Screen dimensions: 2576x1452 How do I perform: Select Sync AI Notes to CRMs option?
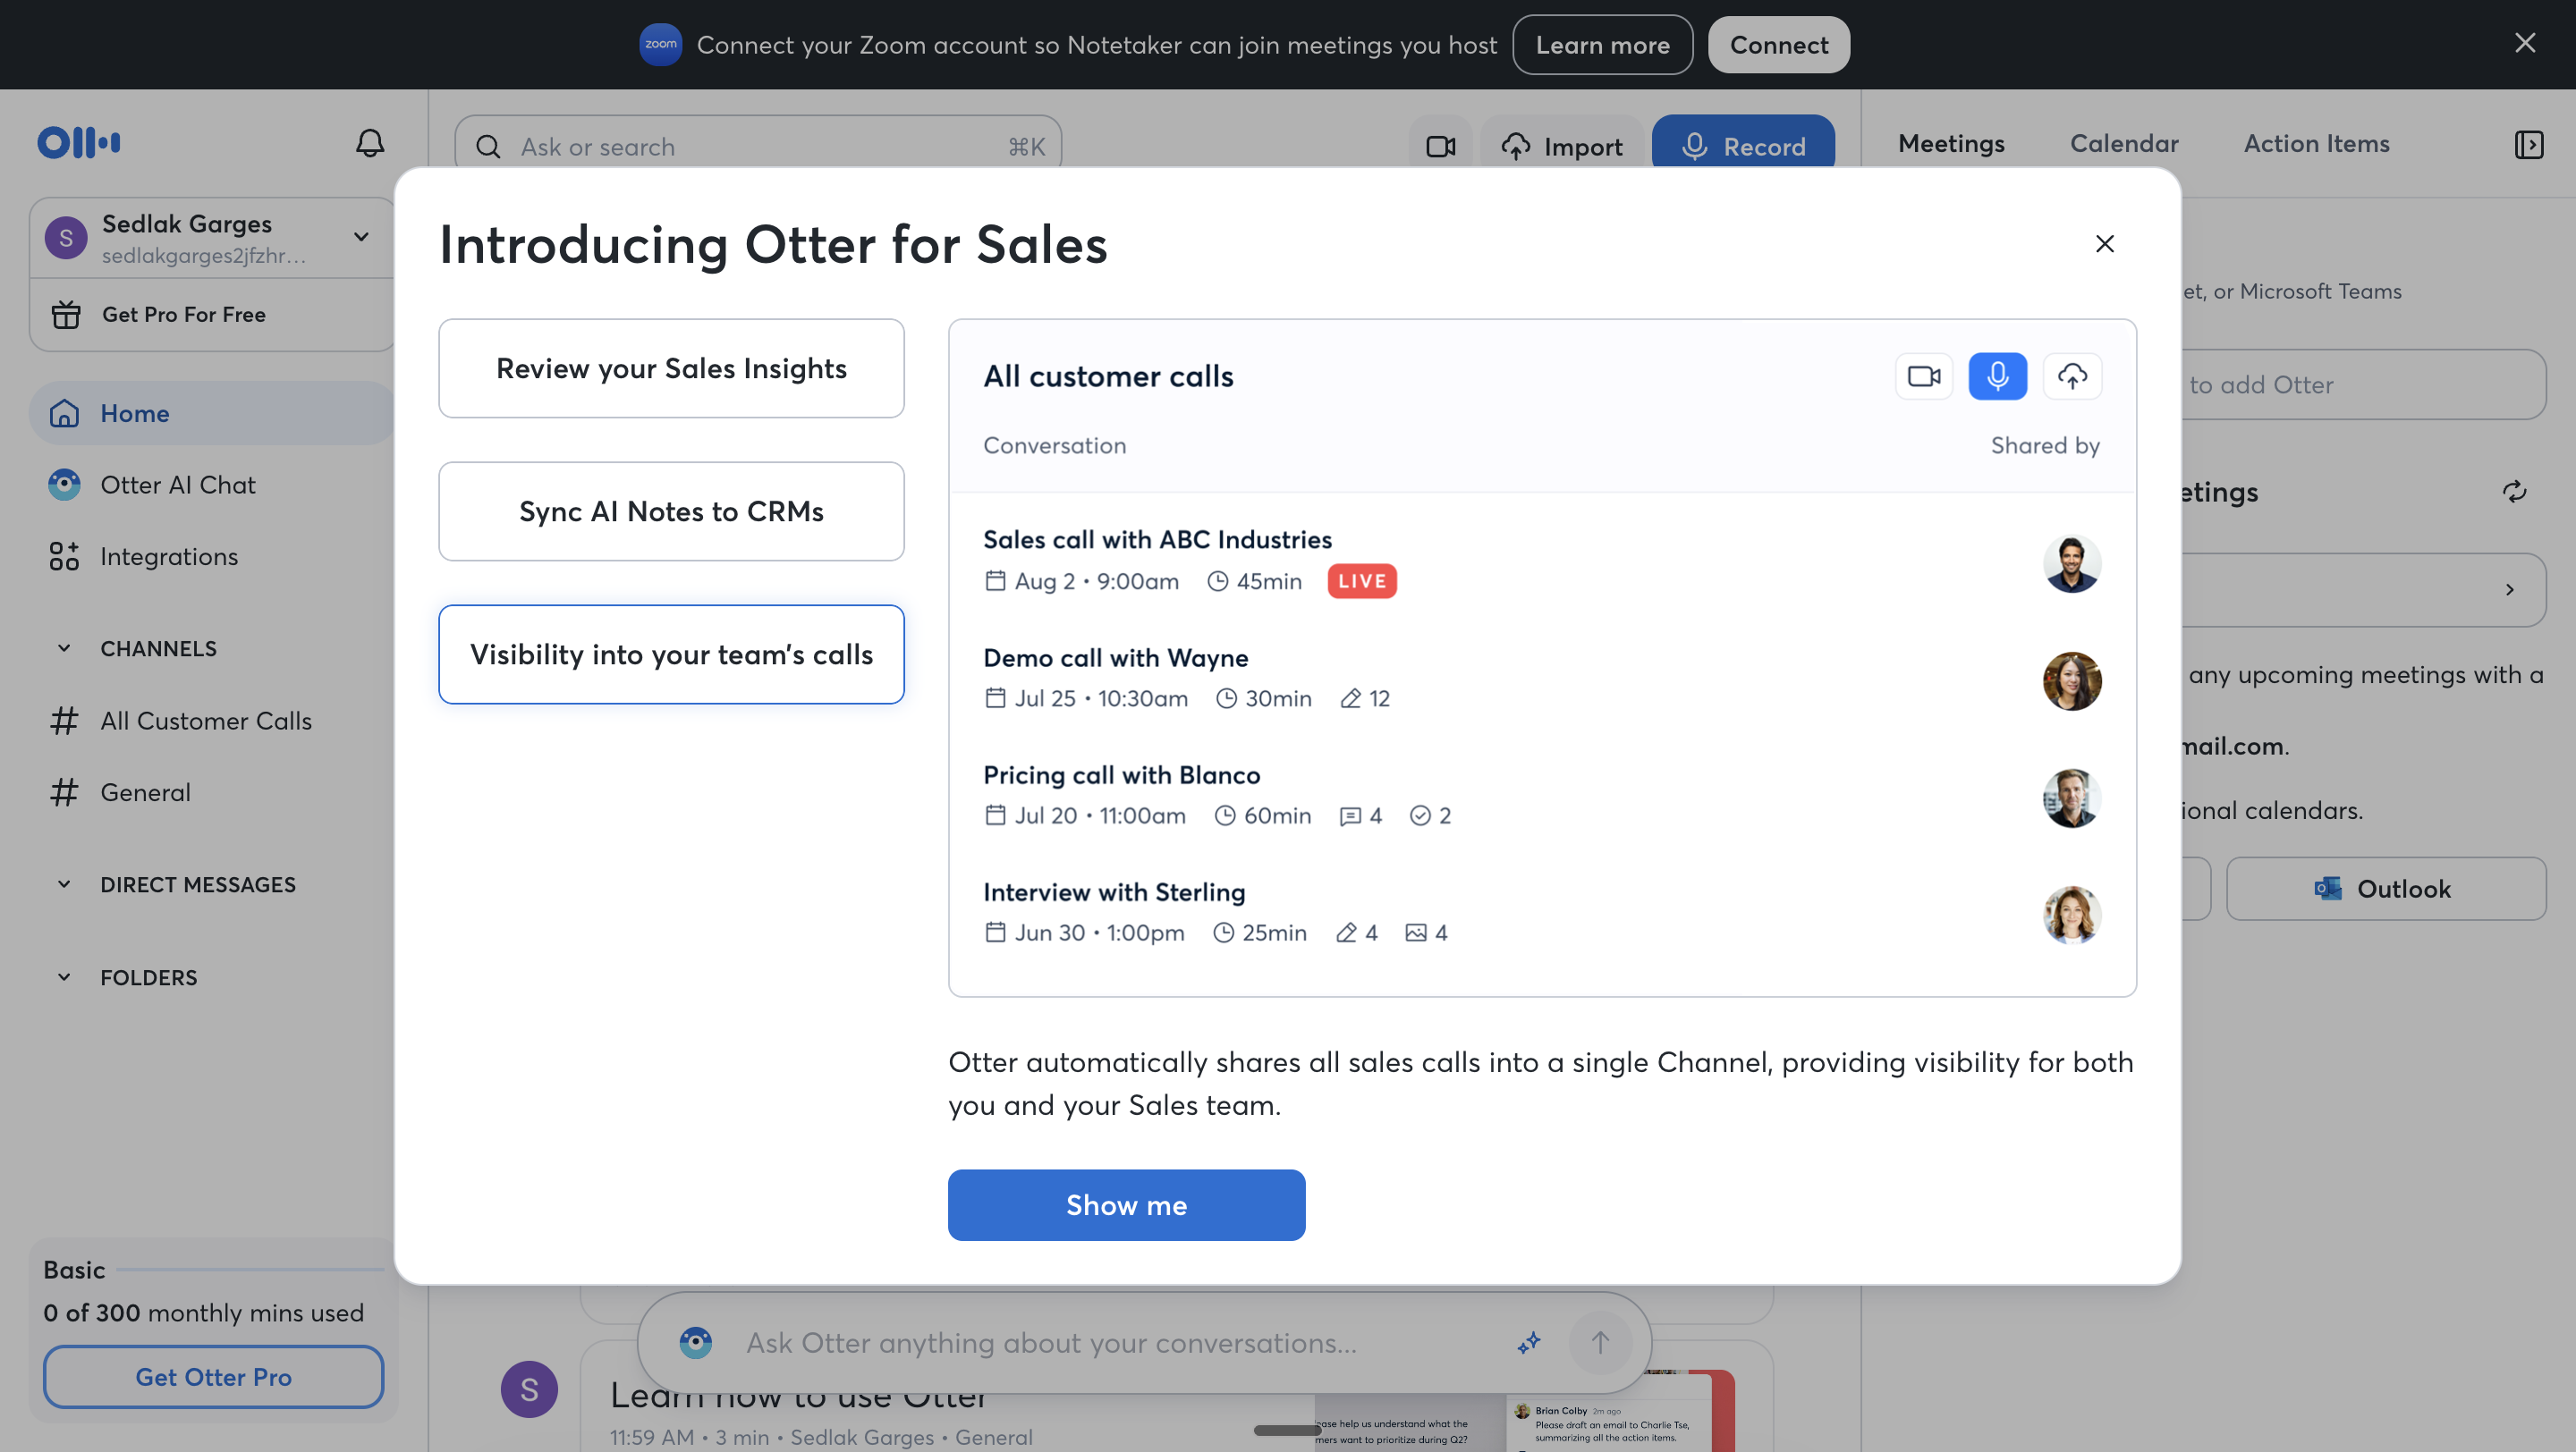[671, 511]
